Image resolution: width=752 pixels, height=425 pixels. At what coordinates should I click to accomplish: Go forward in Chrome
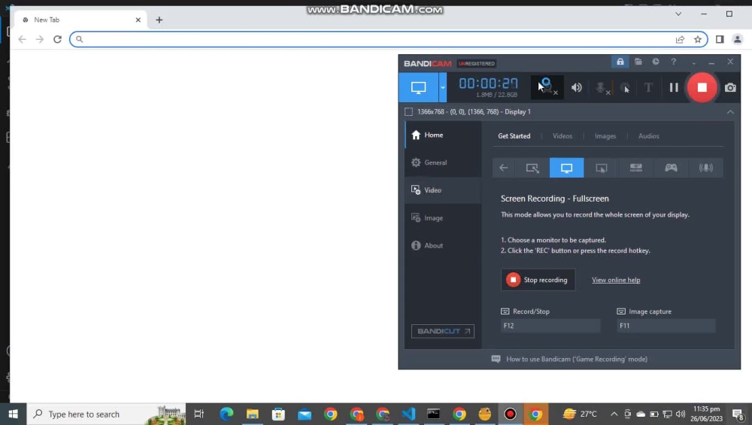40,39
